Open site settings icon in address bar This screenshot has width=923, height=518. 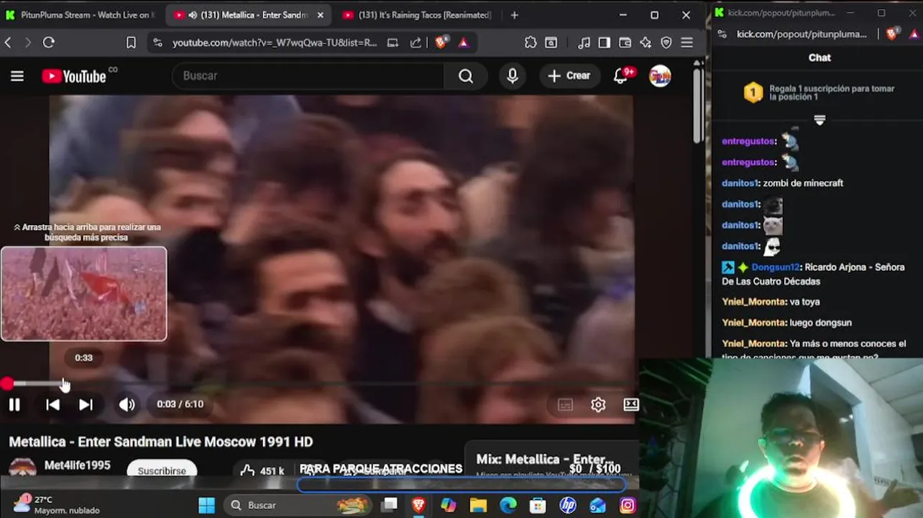point(158,43)
